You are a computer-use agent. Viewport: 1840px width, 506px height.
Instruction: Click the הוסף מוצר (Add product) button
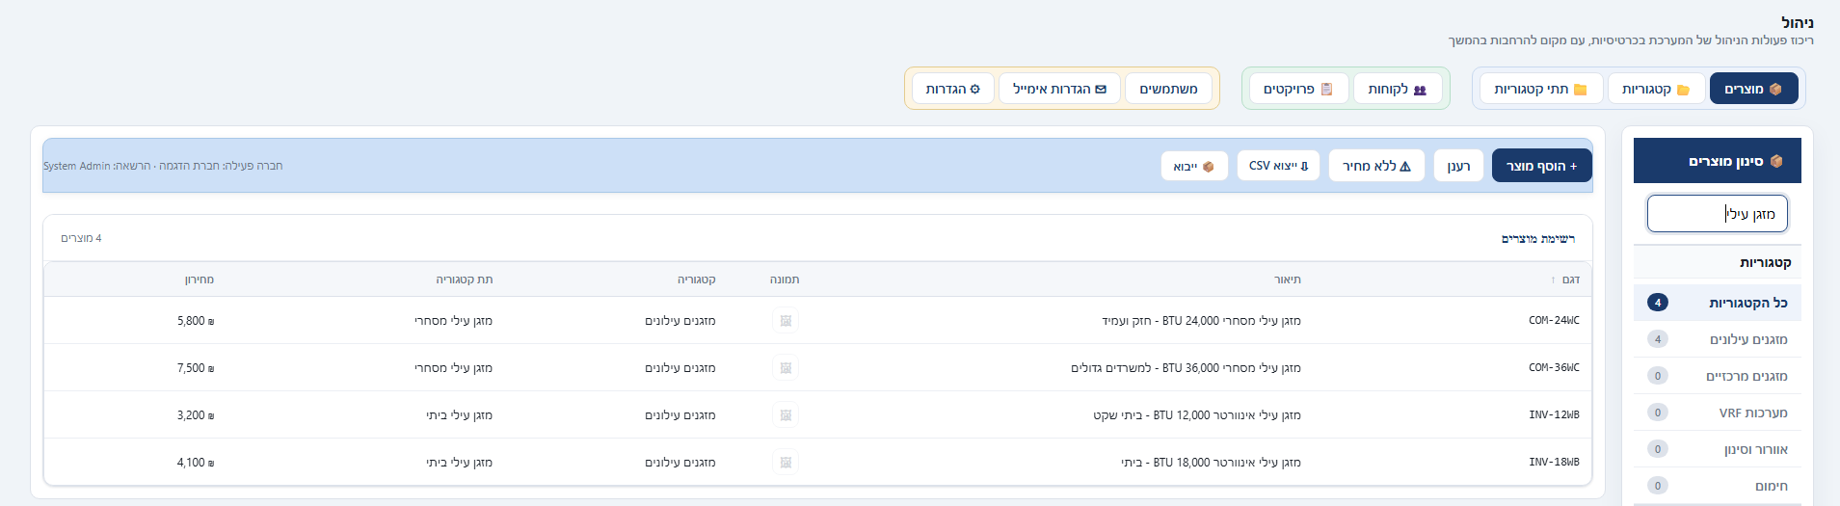1541,166
